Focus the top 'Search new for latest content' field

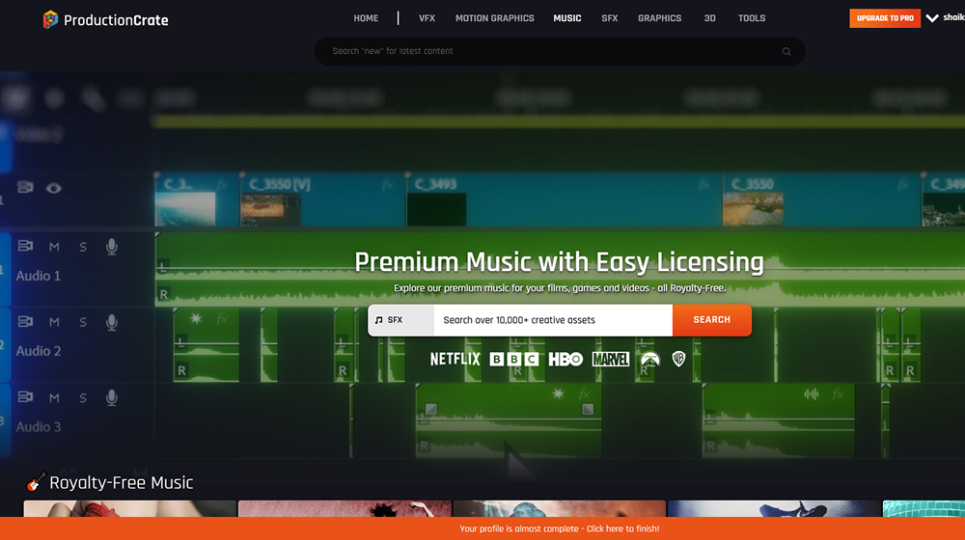pyautogui.click(x=560, y=51)
